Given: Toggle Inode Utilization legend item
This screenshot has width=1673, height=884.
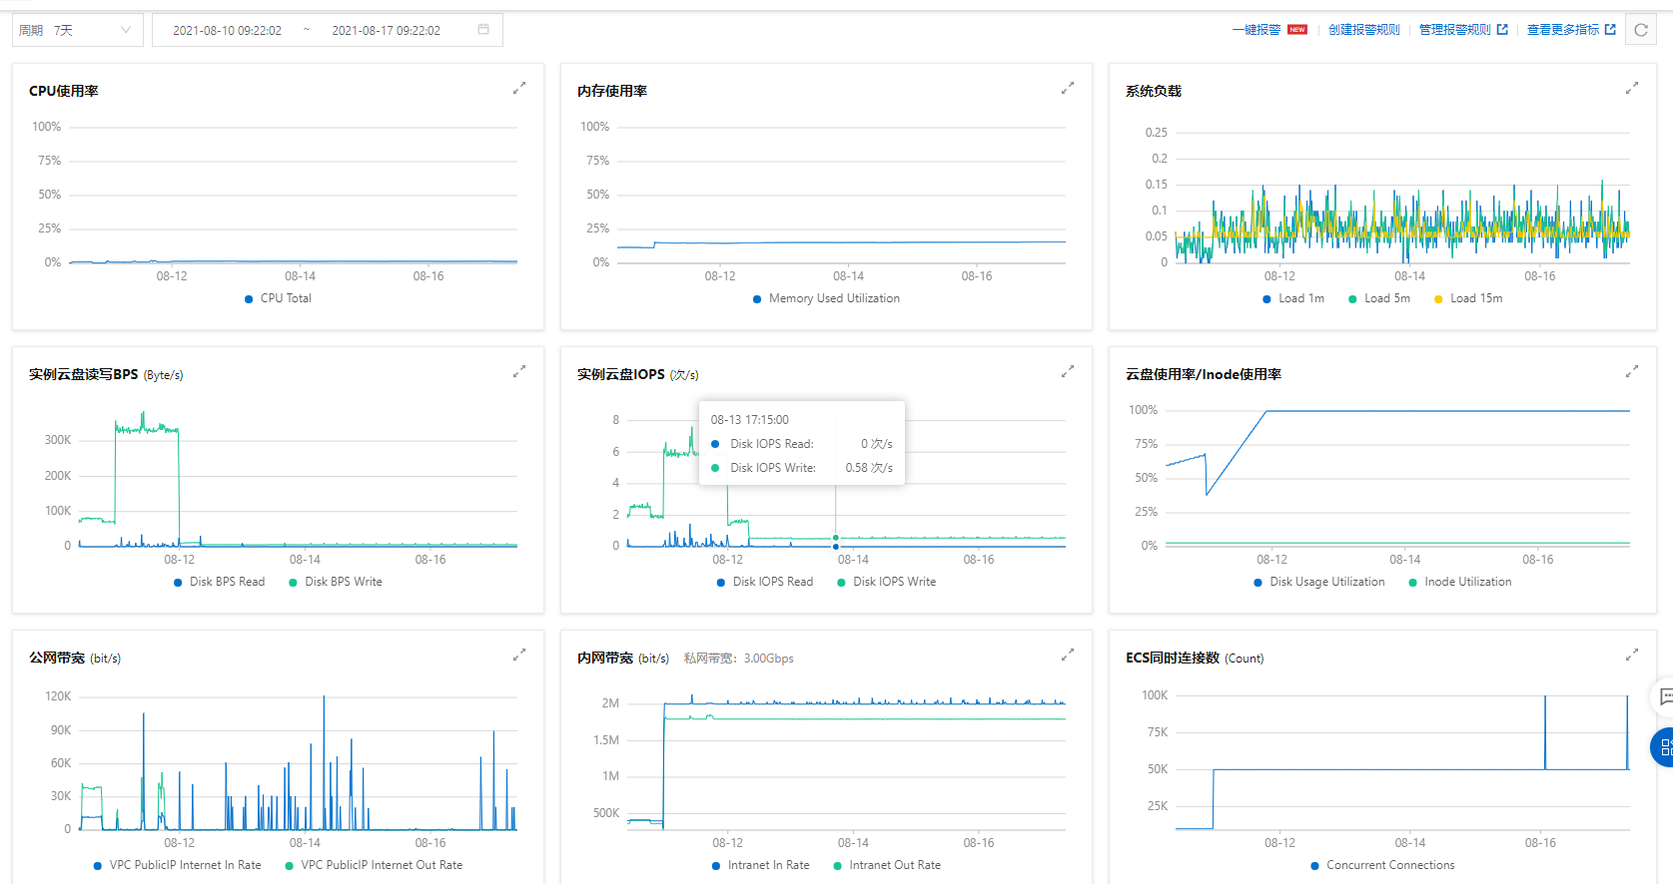Looking at the screenshot, I should [x=1460, y=582].
